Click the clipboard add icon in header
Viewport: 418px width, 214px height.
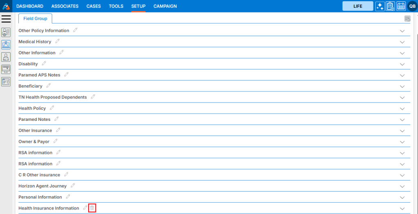point(390,6)
